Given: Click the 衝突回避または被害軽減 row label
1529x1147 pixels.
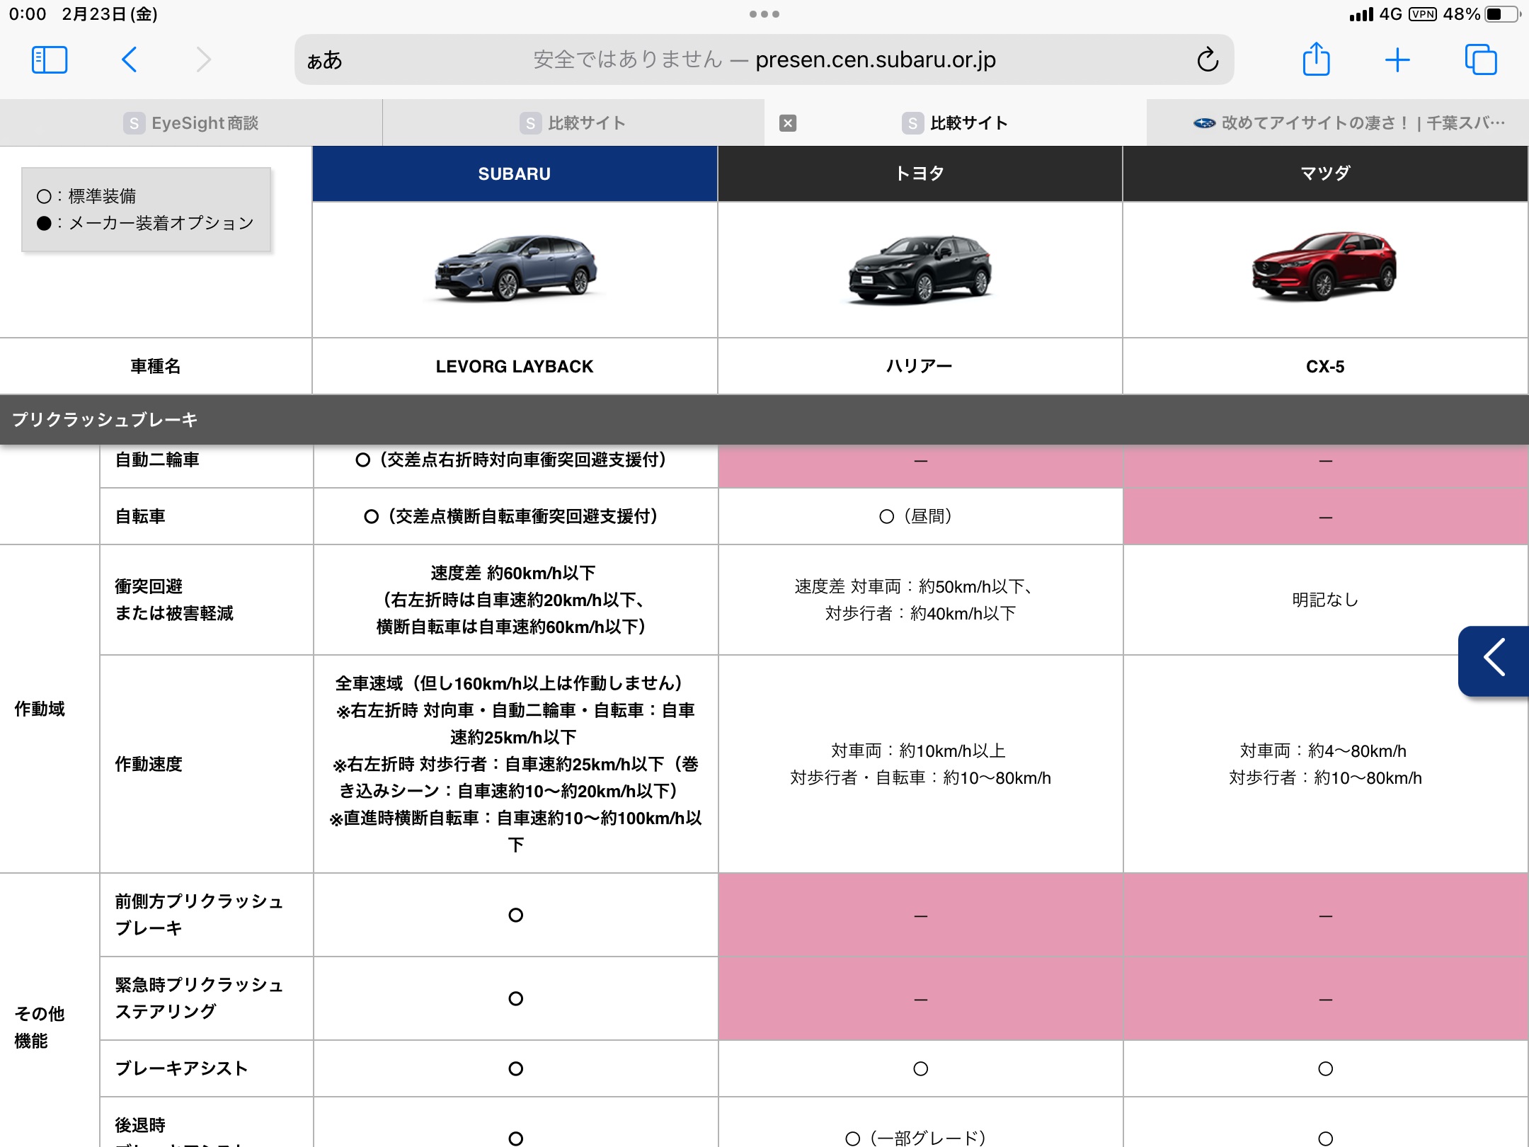Looking at the screenshot, I should 174,600.
